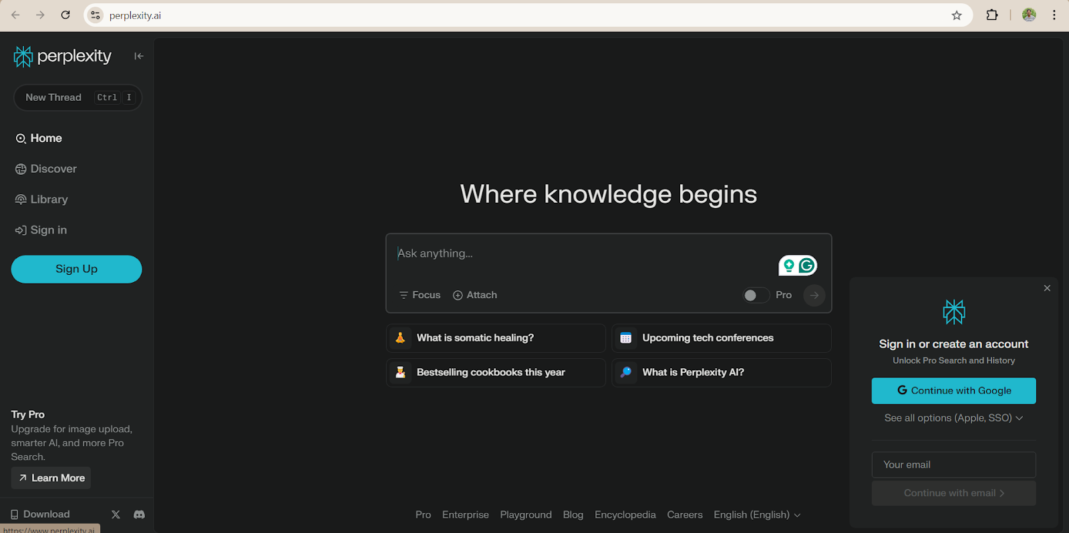Open the Encyclopedia footer link
The height and width of the screenshot is (533, 1069).
(625, 515)
